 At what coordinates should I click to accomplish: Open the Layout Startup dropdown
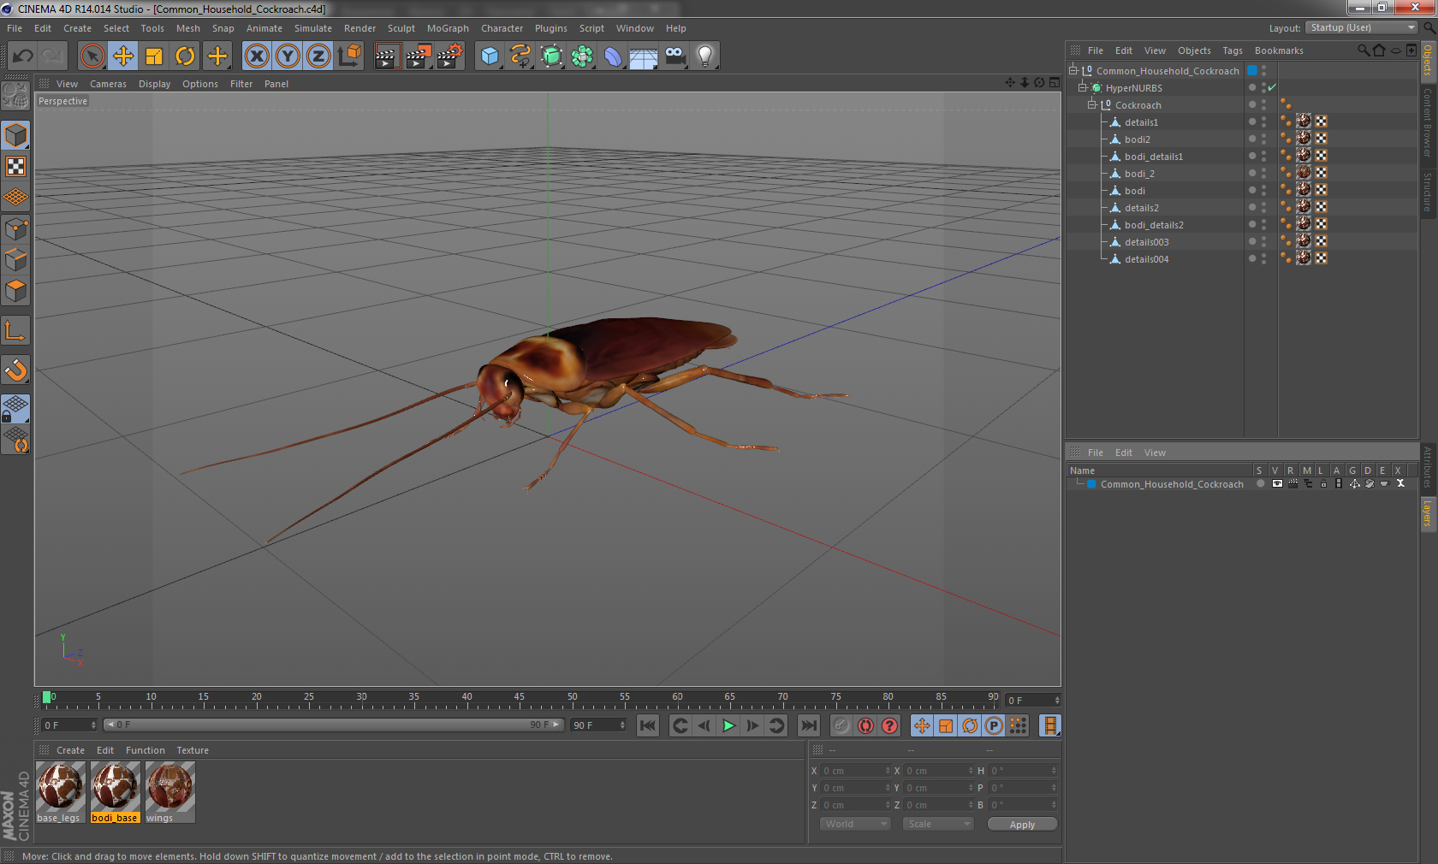[x=1362, y=27]
